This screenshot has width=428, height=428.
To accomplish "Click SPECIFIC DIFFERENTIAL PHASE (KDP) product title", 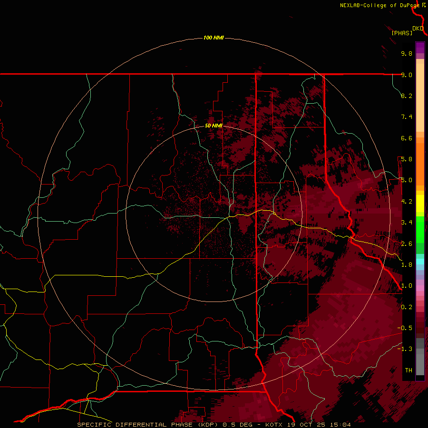I will pos(148,425).
